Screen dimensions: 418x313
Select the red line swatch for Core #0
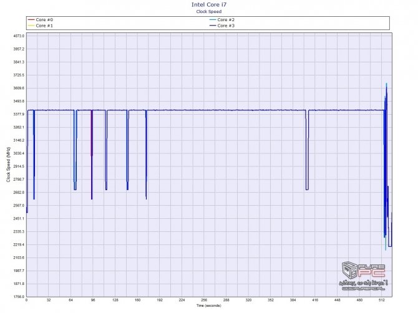(31, 20)
